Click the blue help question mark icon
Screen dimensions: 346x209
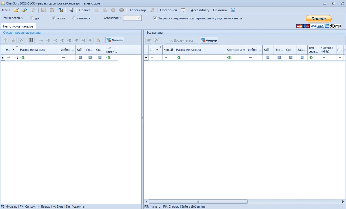tap(233, 10)
